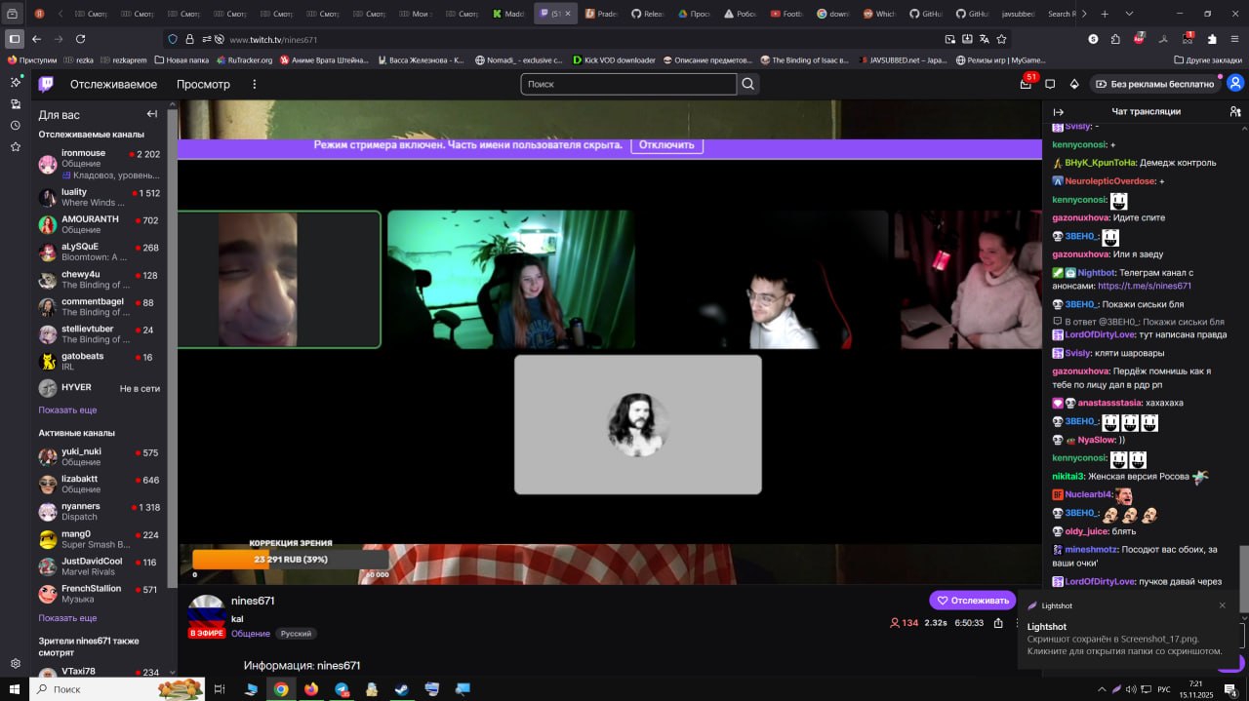This screenshot has width=1249, height=701.
Task: Open Steam from the Windows taskbar
Action: (x=402, y=689)
